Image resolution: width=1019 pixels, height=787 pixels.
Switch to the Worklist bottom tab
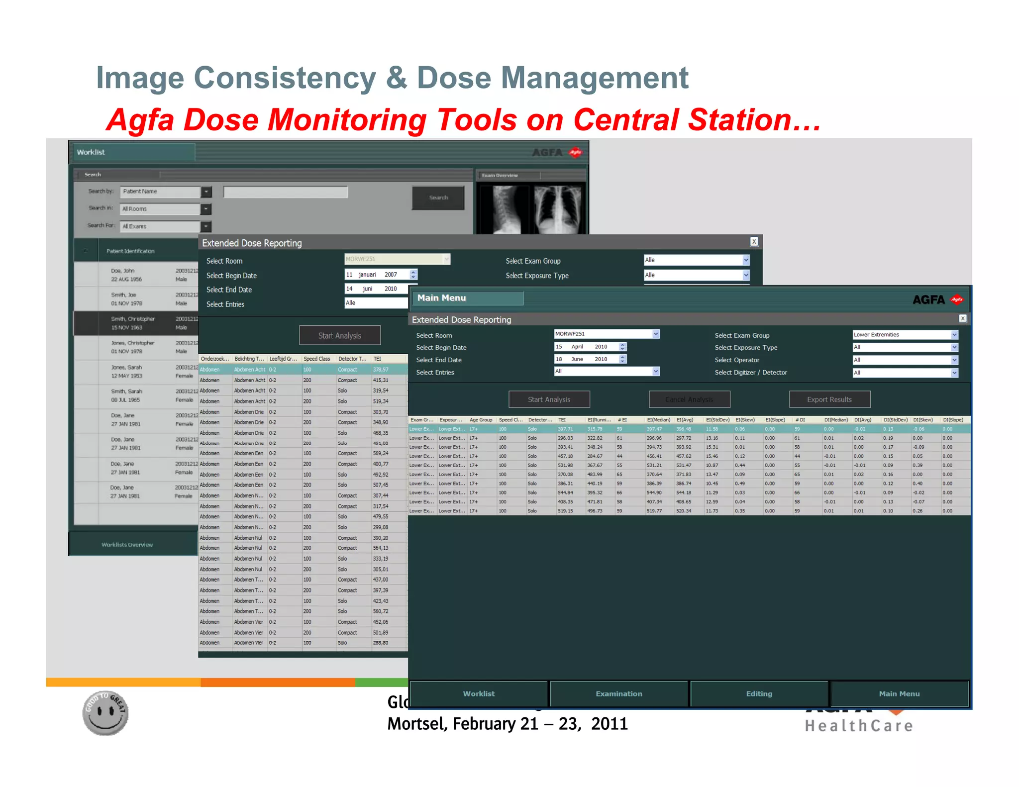click(x=479, y=693)
